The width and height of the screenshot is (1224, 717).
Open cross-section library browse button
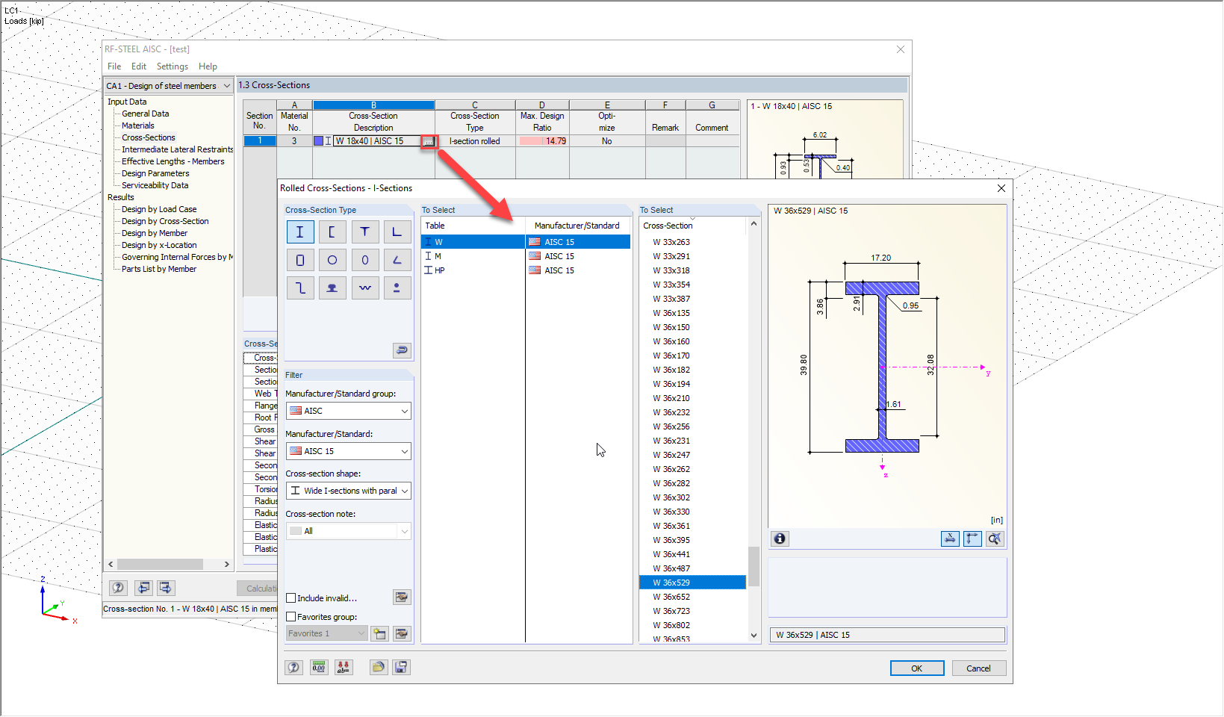point(429,141)
